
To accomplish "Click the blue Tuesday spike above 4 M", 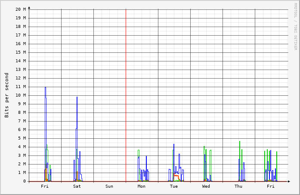I will pyautogui.click(x=174, y=145).
